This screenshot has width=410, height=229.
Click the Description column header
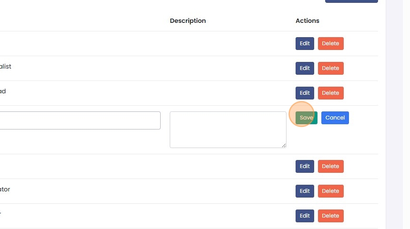[188, 21]
